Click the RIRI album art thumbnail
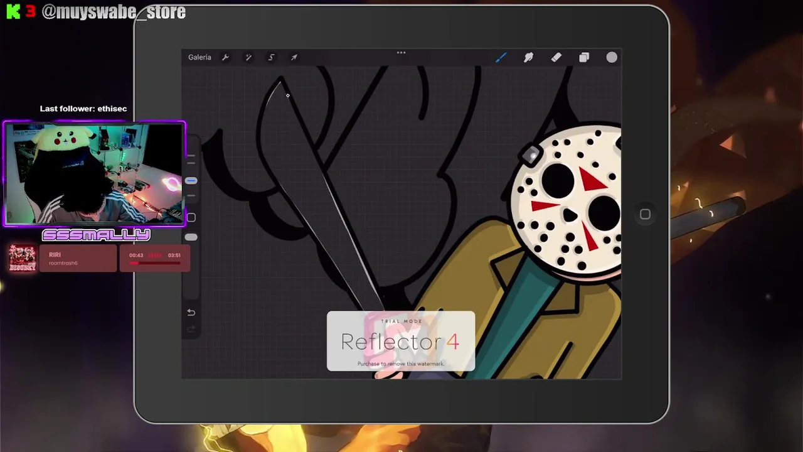Viewport: 803px width, 452px height. 22,257
